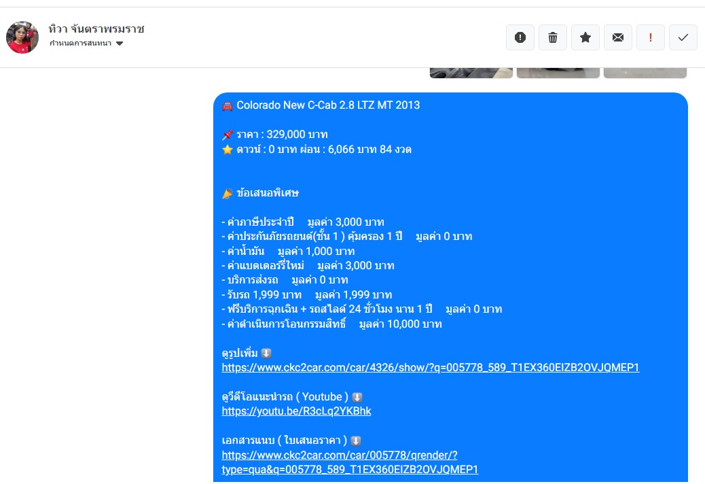
Task: Mark conversation done with checkmark icon
Action: pyautogui.click(x=683, y=37)
